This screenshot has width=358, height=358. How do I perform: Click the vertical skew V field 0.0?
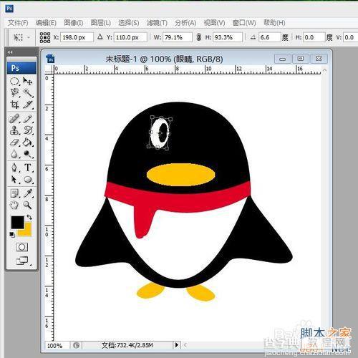click(x=351, y=37)
